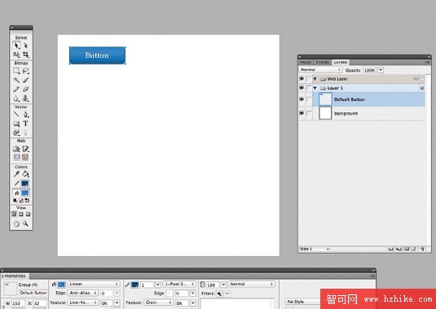Select the Slice tool
This screenshot has width=436, height=309.
click(25, 149)
